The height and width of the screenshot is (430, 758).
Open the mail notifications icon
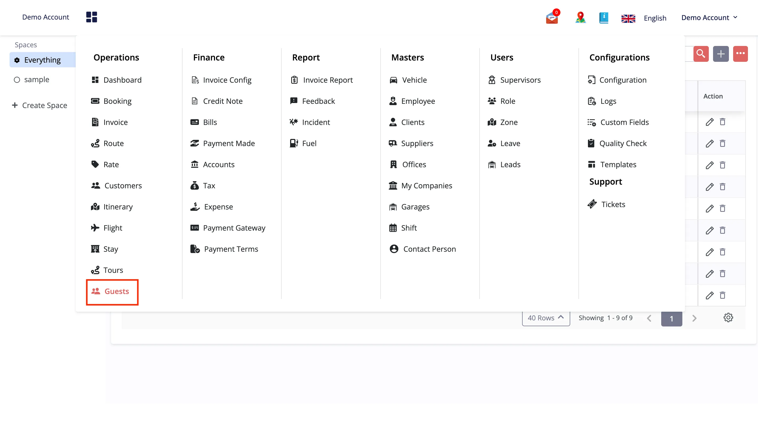(552, 17)
